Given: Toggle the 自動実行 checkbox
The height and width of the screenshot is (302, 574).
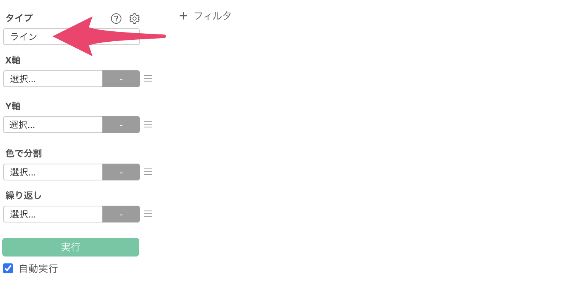Looking at the screenshot, I should pyautogui.click(x=8, y=268).
